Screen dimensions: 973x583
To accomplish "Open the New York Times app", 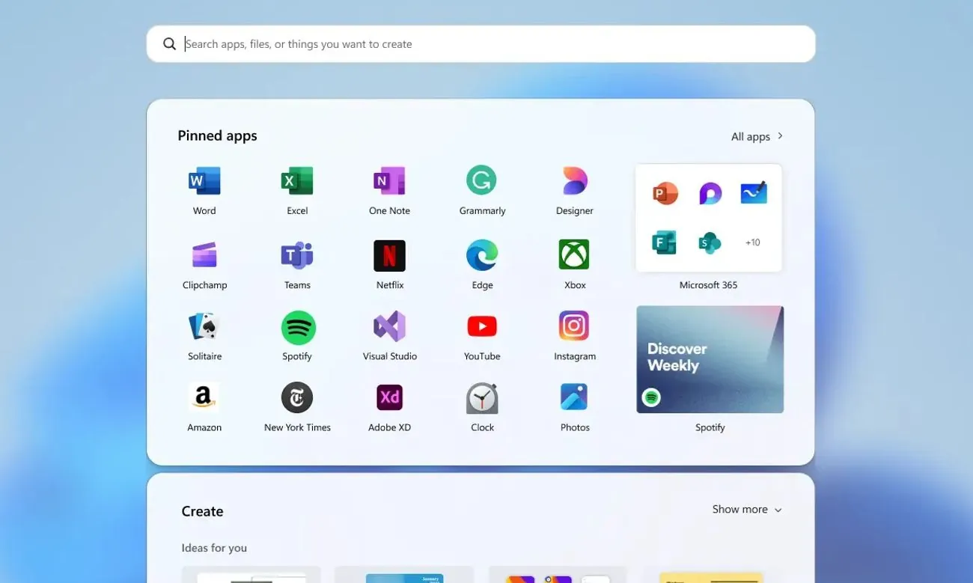I will [x=297, y=397].
